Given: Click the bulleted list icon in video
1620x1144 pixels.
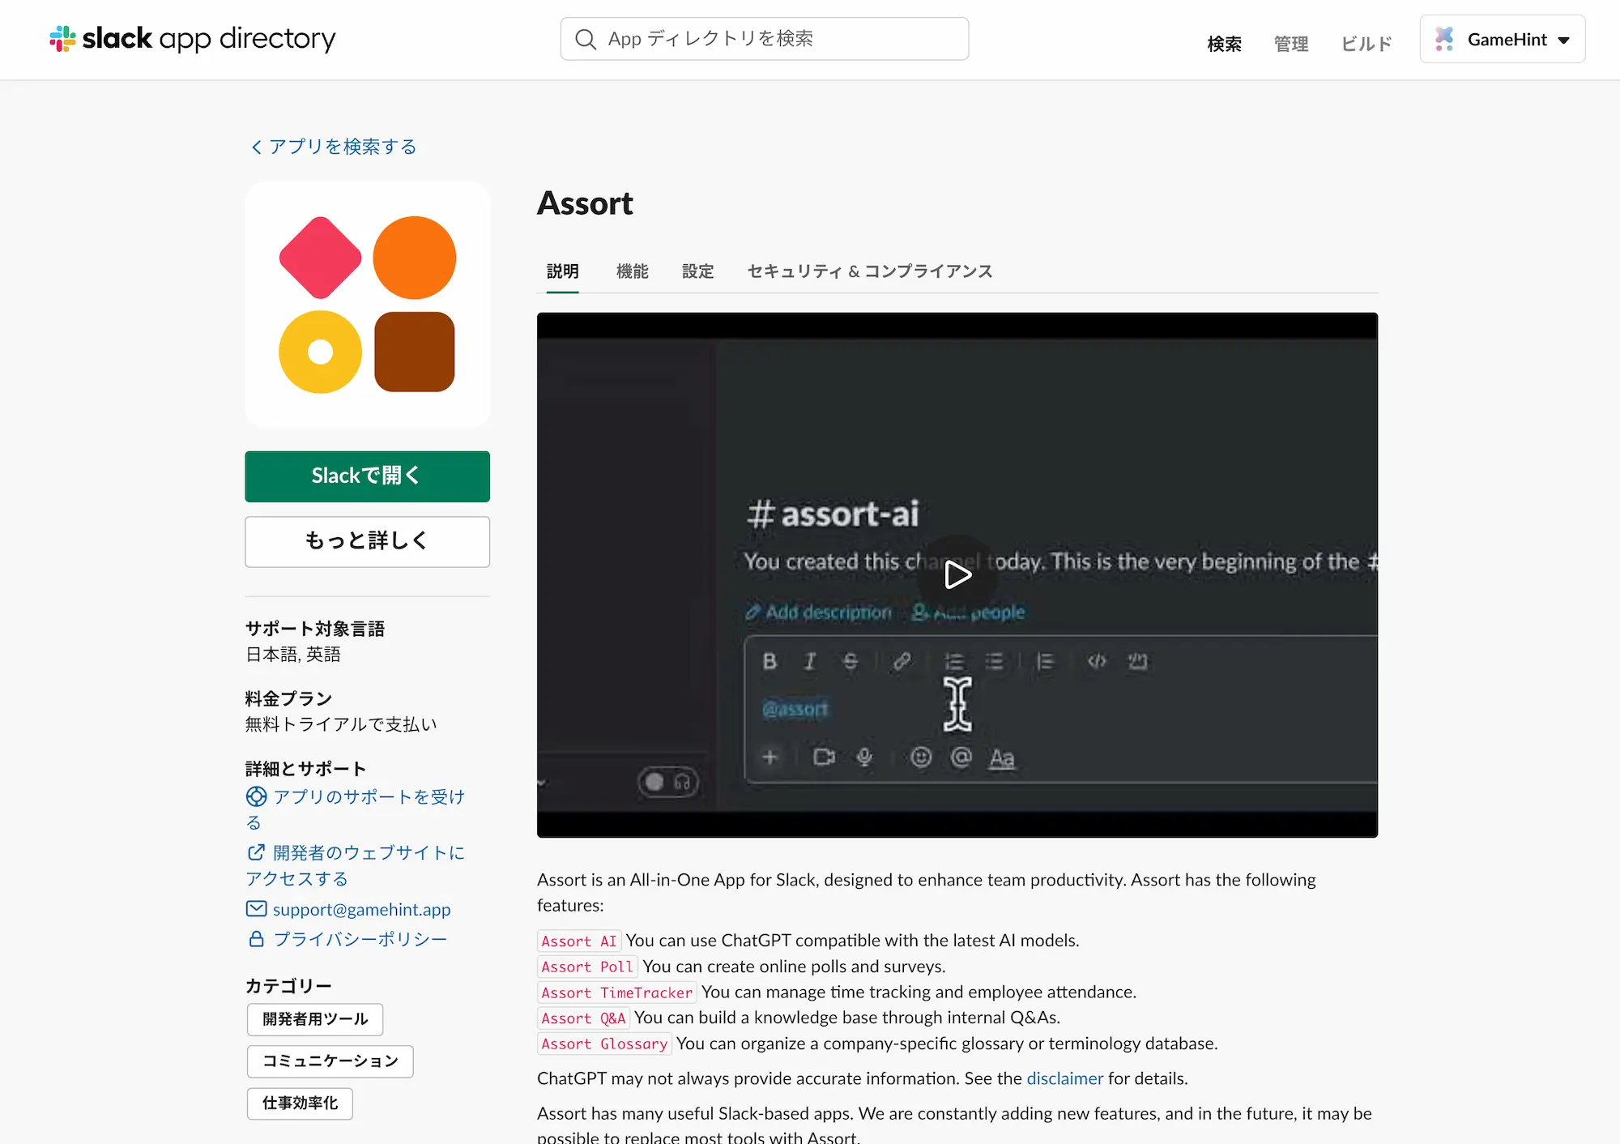Looking at the screenshot, I should [994, 661].
